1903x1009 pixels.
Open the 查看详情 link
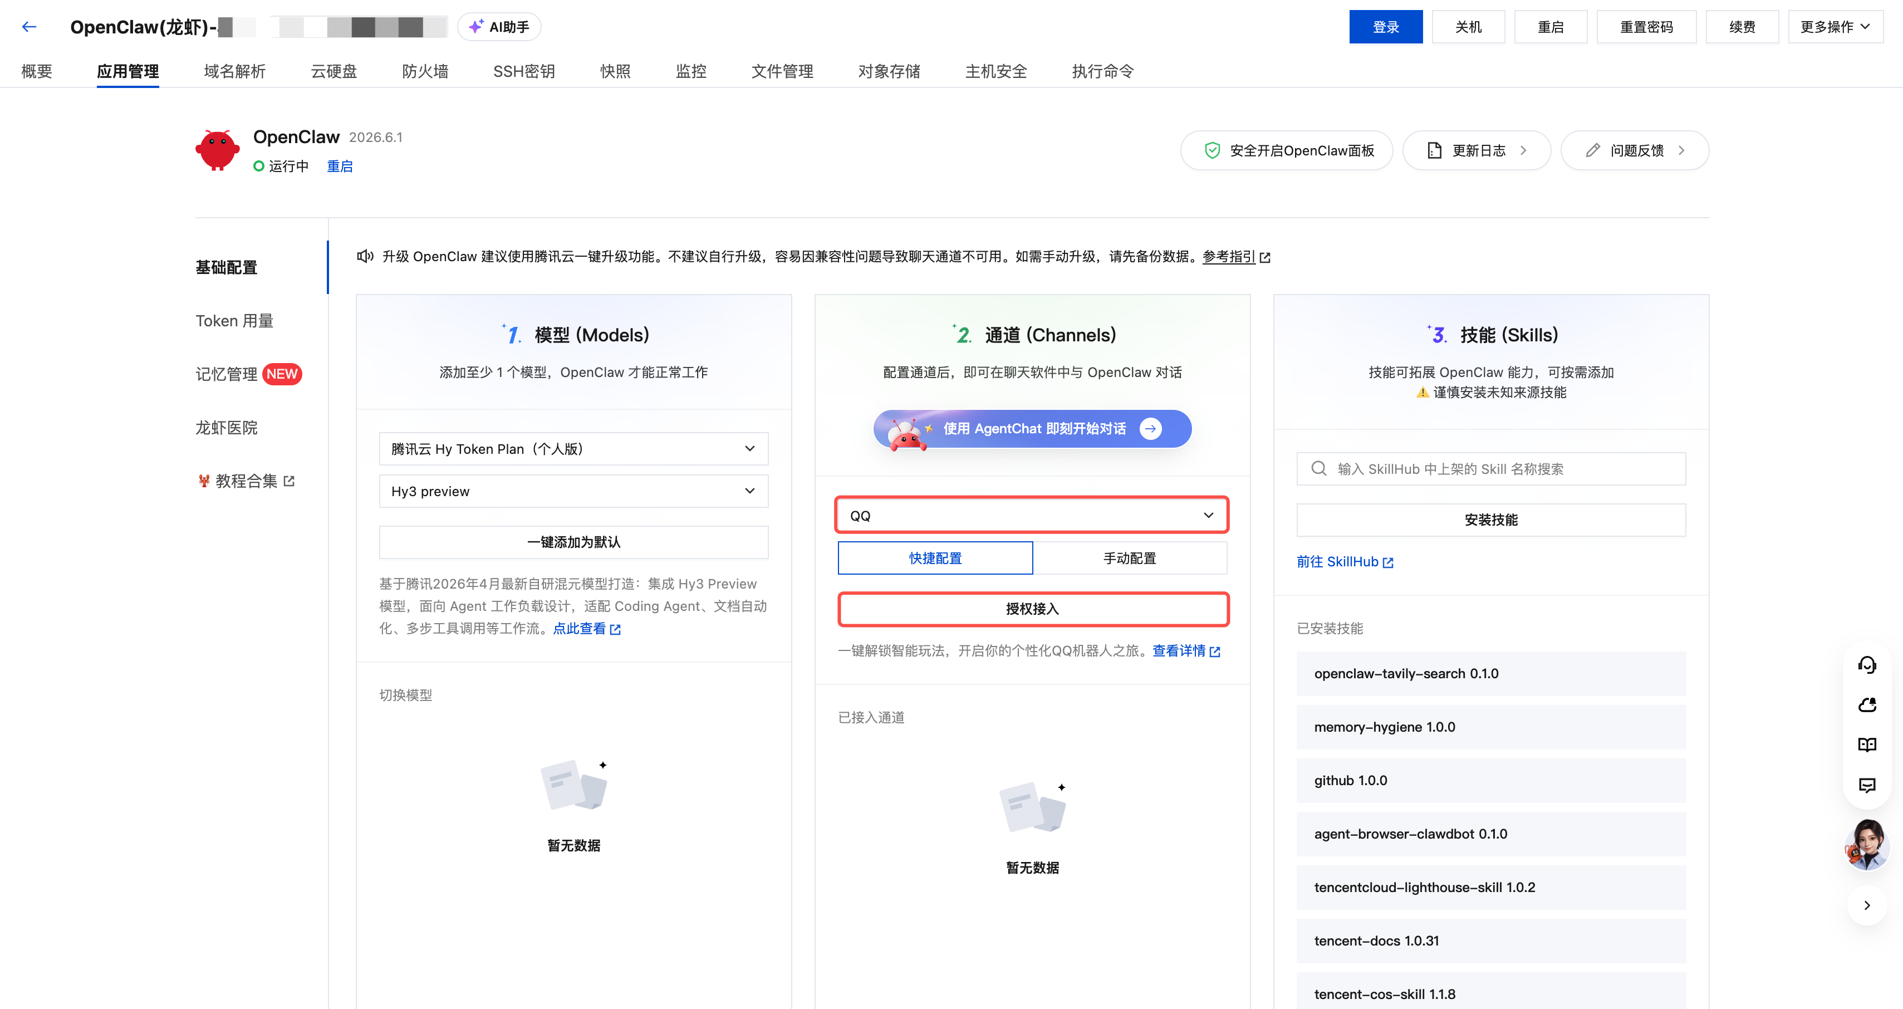[x=1186, y=651]
